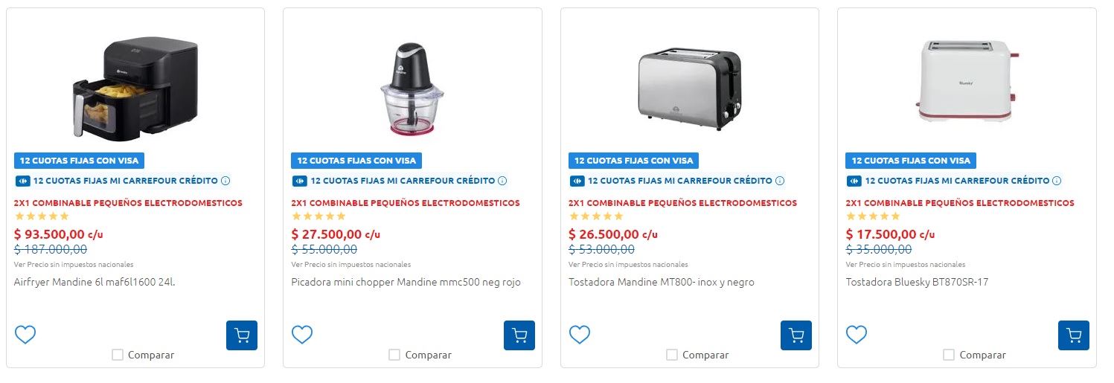Add the Mandine Airfryer to cart
1114x383 pixels.
[x=242, y=335]
